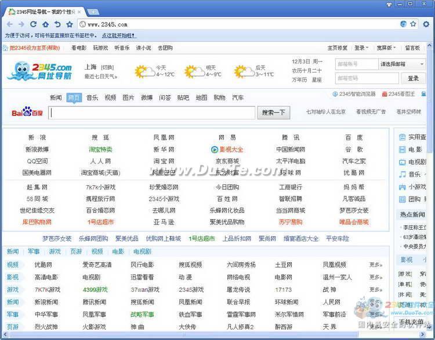The height and width of the screenshot is (340, 435).
Task: Select the 音乐 search tab
Action: pyautogui.click(x=92, y=97)
